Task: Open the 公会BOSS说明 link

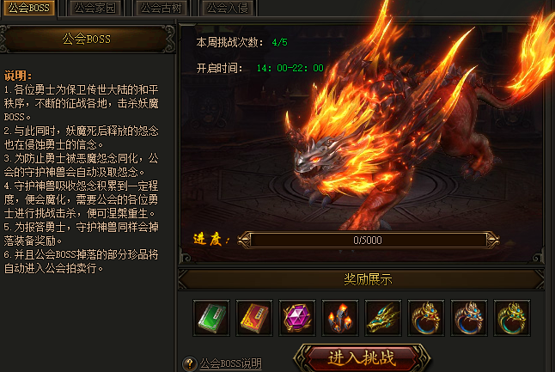Action: coord(231,363)
